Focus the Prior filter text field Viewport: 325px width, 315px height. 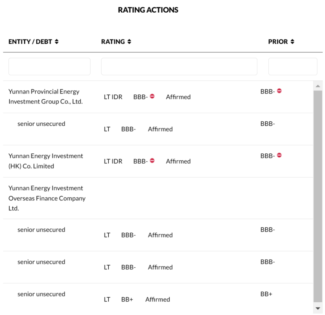[292, 67]
